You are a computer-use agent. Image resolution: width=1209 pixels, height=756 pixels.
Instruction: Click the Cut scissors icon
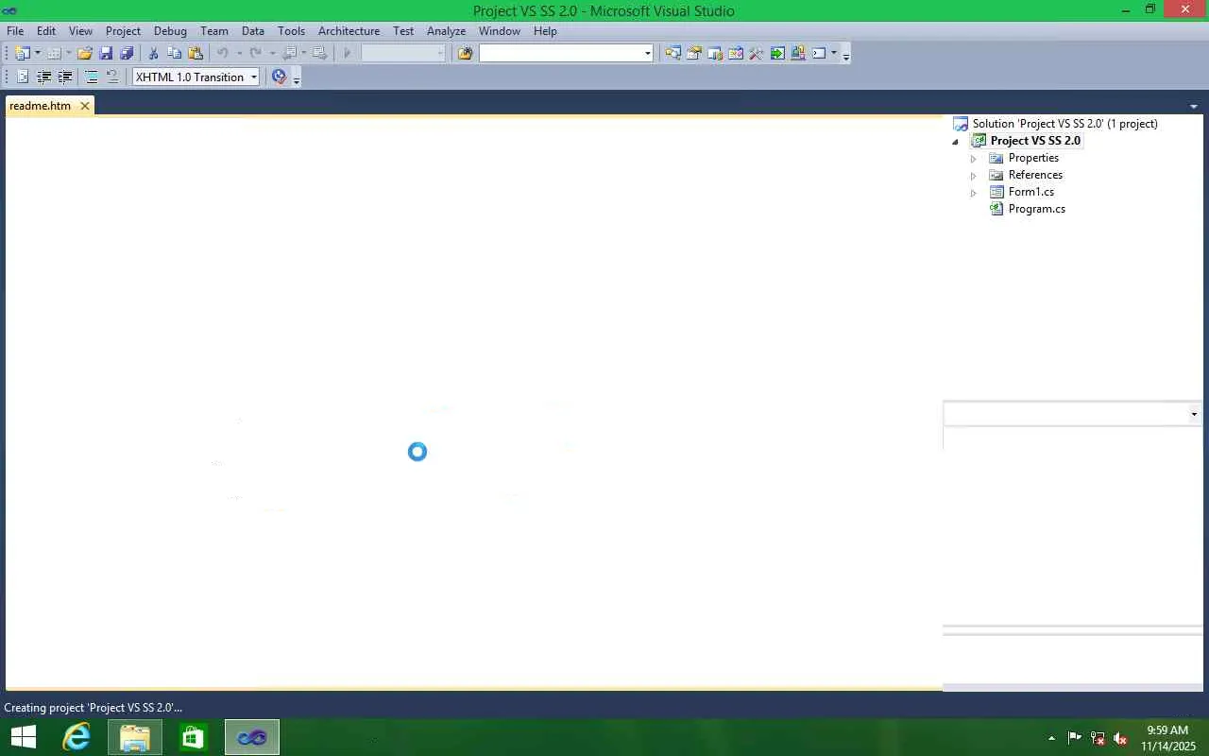[153, 54]
